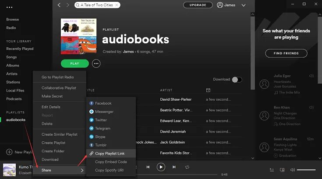Click FIND FRIENDS button
This screenshot has height=179, width=322.
(286, 53)
